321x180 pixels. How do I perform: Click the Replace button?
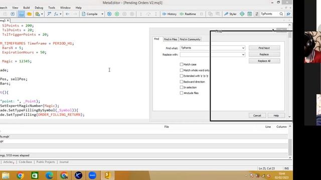click(264, 54)
